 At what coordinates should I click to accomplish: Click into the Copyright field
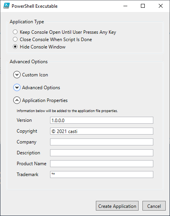(102, 131)
